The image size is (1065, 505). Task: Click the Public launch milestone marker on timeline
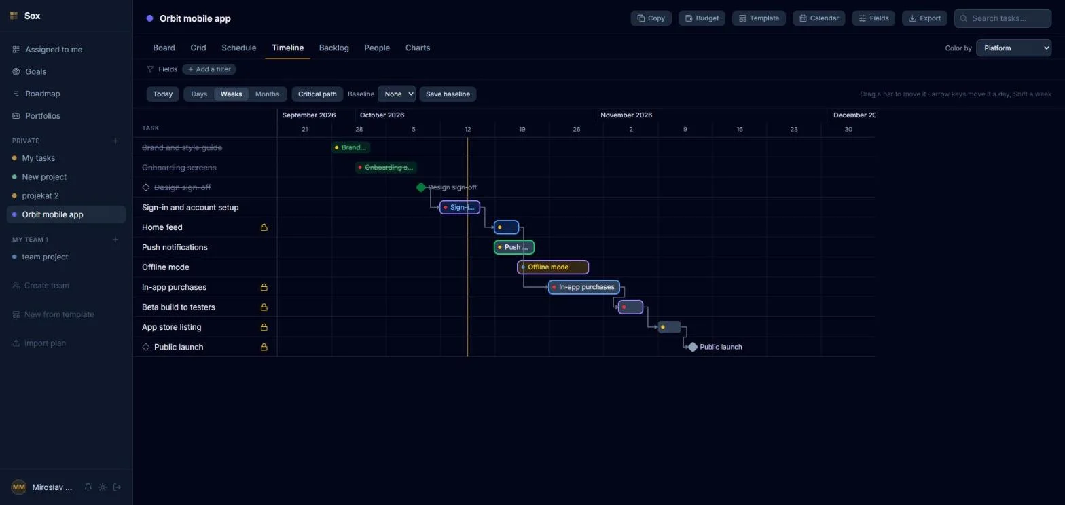692,347
